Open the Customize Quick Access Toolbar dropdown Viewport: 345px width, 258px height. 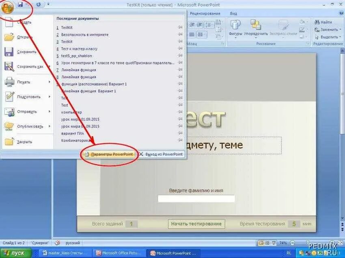[48, 4]
